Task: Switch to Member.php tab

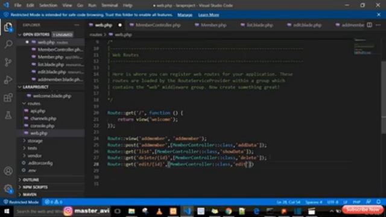Action: point(213,25)
